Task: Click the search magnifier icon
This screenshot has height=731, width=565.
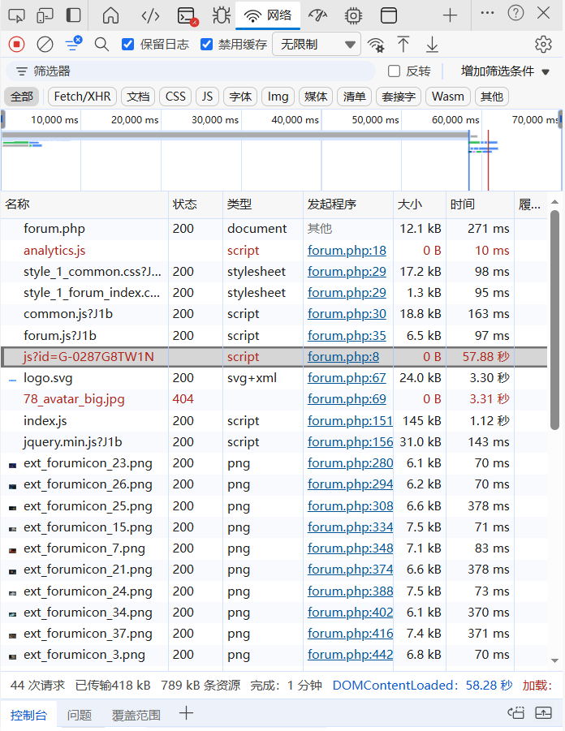Action: (101, 45)
